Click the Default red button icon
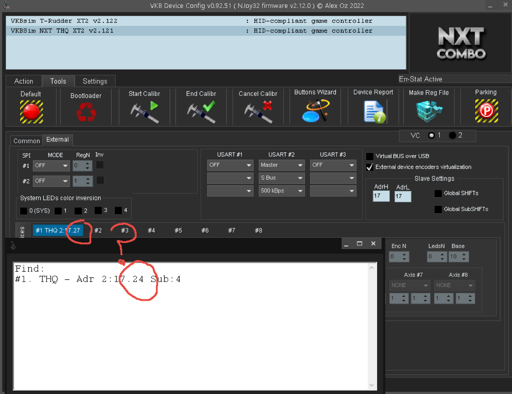 click(32, 112)
